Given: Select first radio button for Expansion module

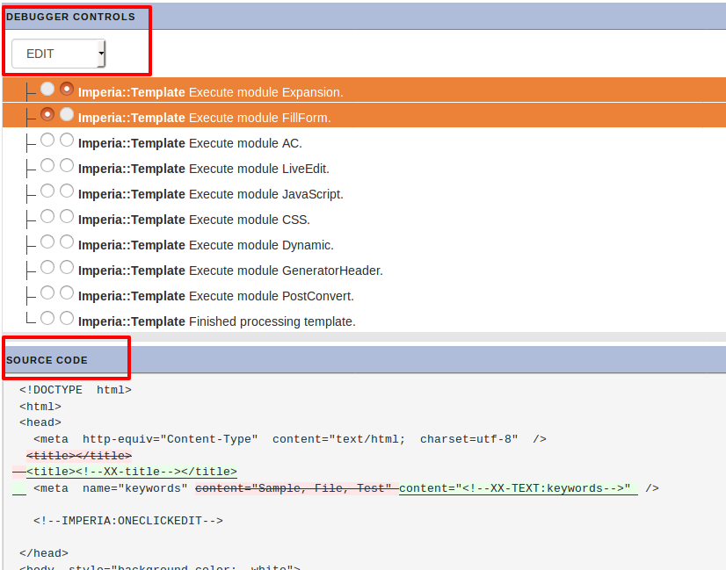Looking at the screenshot, I should pyautogui.click(x=47, y=89).
